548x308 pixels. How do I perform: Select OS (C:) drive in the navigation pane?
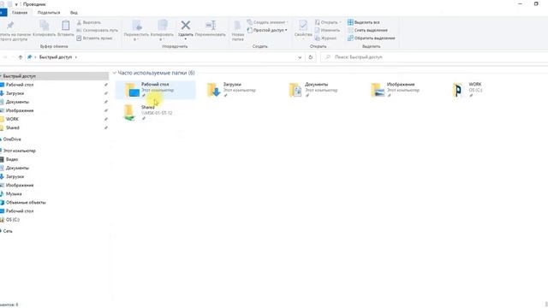click(x=13, y=220)
